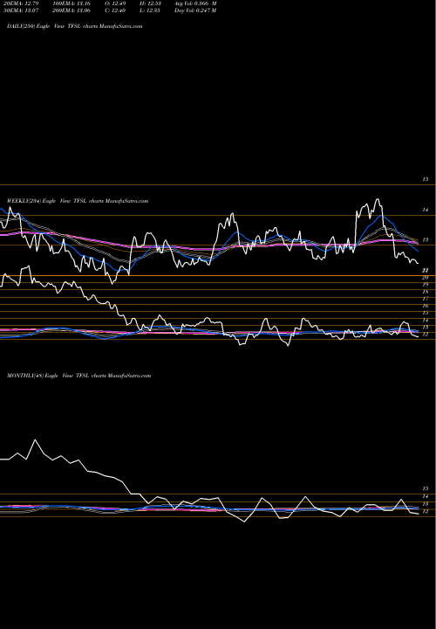Image resolution: width=436 pixels, height=629 pixels.
Task: Click the close price 'C:' value
Action: pyautogui.click(x=116, y=10)
